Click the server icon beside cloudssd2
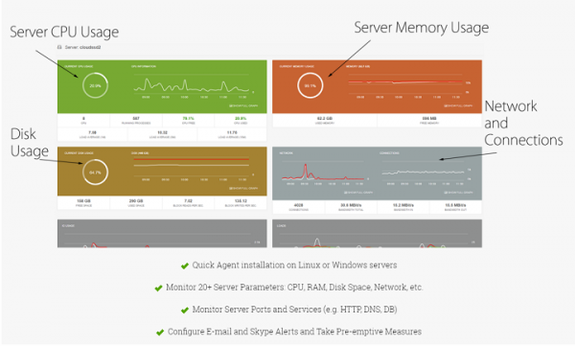 point(59,47)
